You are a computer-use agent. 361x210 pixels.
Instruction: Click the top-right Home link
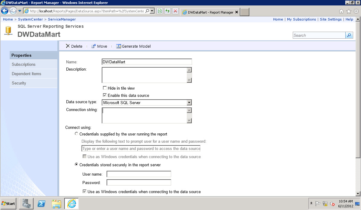click(278, 19)
